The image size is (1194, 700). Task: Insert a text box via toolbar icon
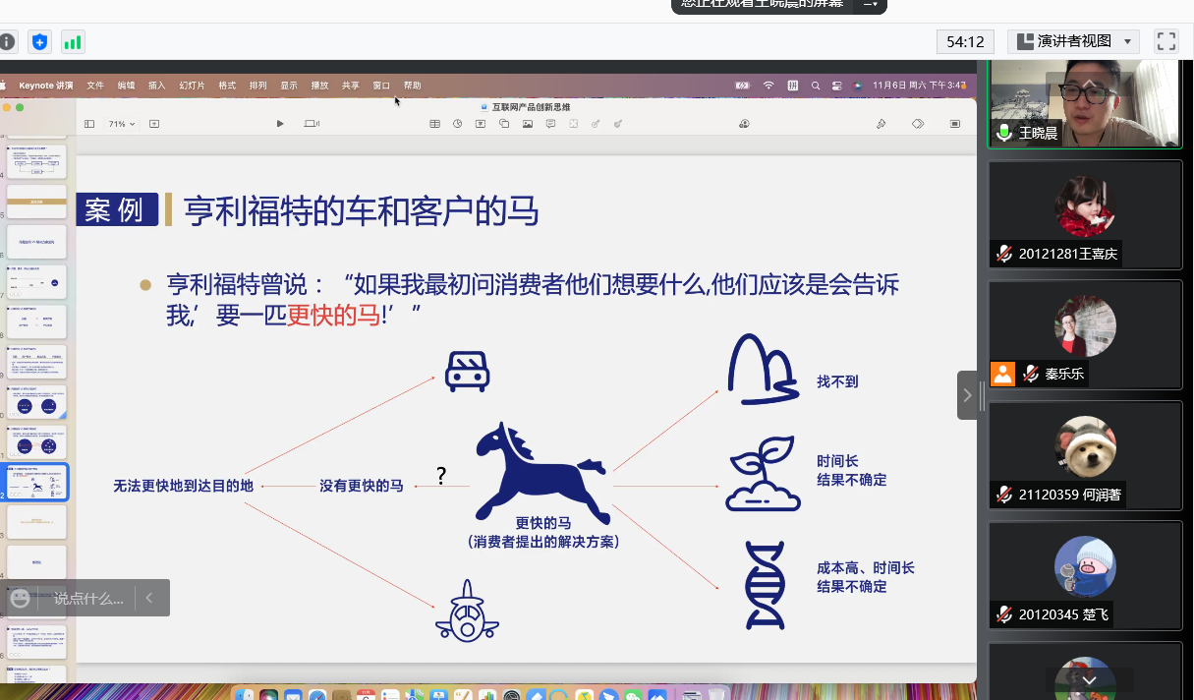(481, 124)
